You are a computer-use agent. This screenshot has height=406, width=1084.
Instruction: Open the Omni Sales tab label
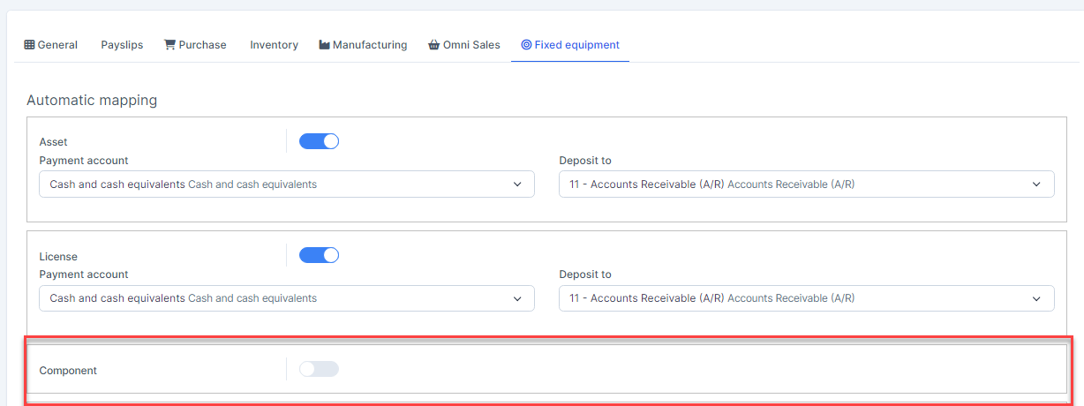471,45
